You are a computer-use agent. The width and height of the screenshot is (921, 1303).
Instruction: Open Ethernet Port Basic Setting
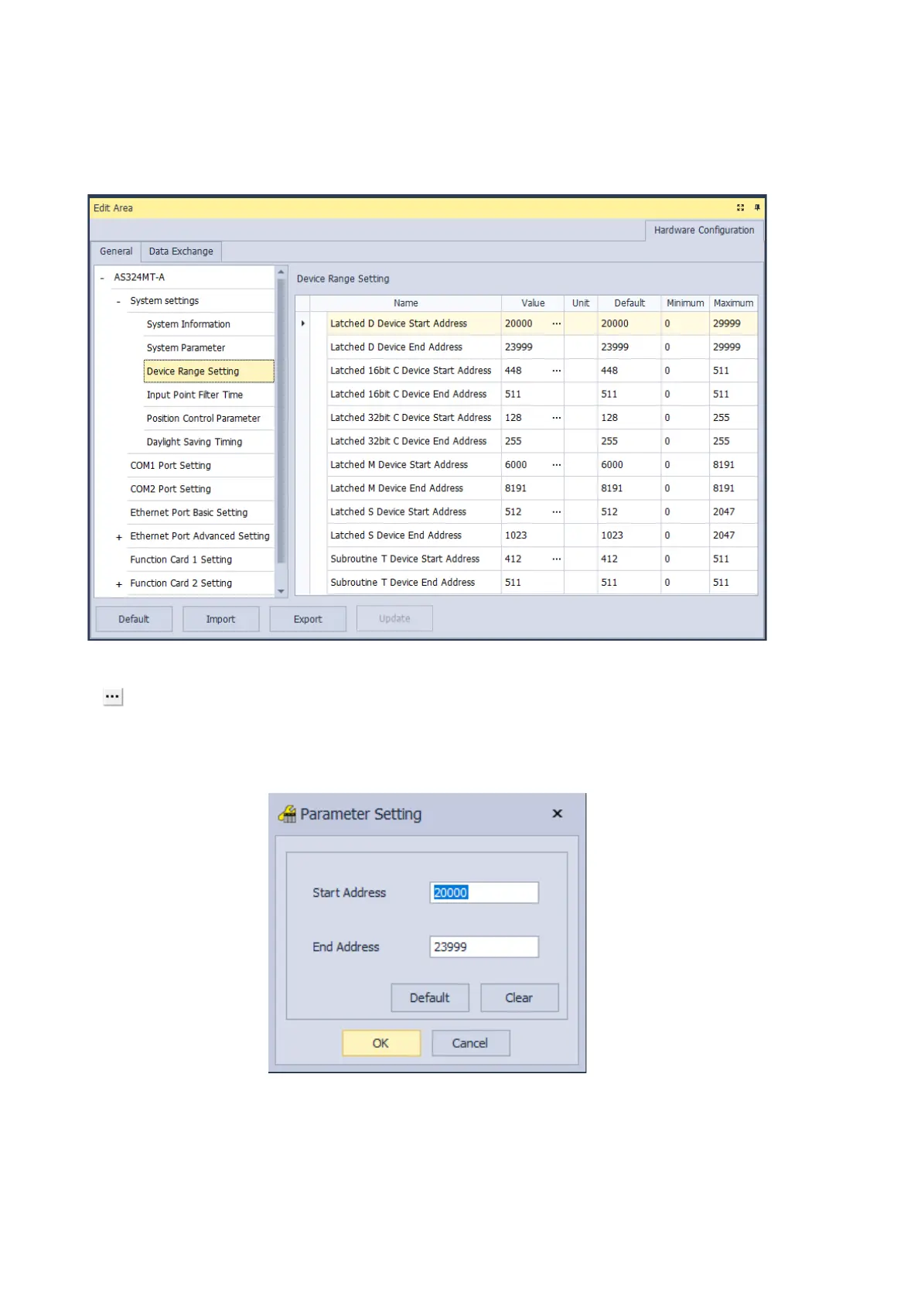[x=189, y=512]
